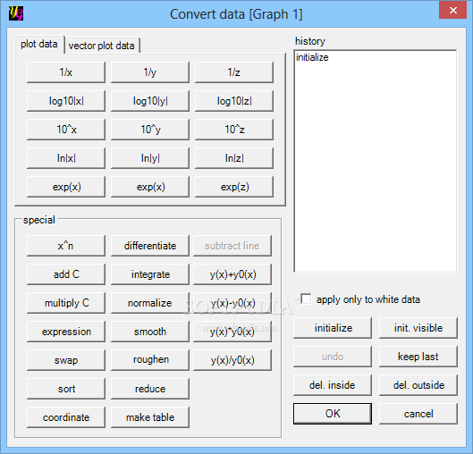This screenshot has height=454, width=473.
Task: Click the multiply C button
Action: pos(66,303)
